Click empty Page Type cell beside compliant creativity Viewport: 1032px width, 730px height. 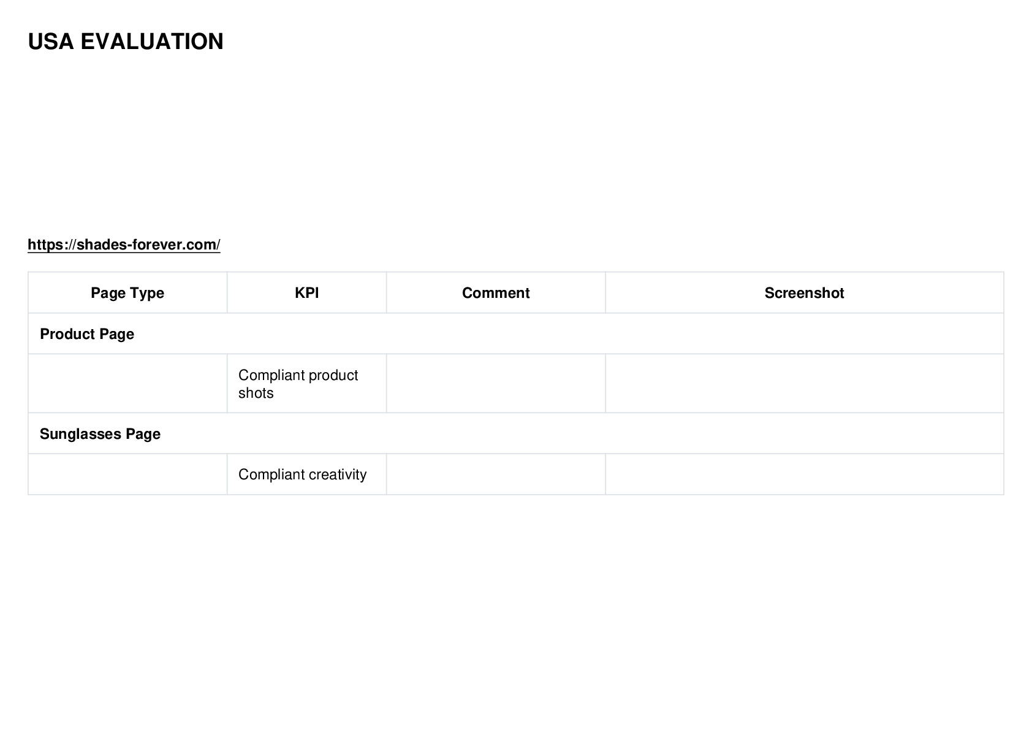click(127, 474)
